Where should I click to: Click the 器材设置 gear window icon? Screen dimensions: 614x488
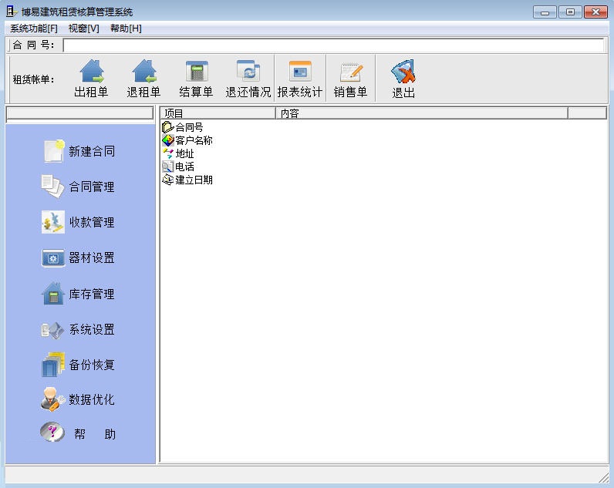53,258
